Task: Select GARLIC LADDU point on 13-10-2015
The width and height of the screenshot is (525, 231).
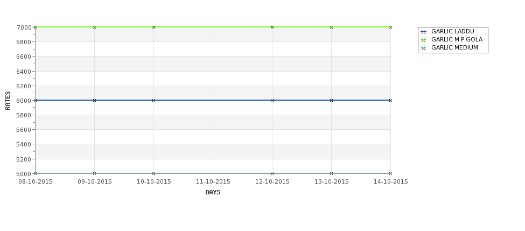Action: point(332,100)
